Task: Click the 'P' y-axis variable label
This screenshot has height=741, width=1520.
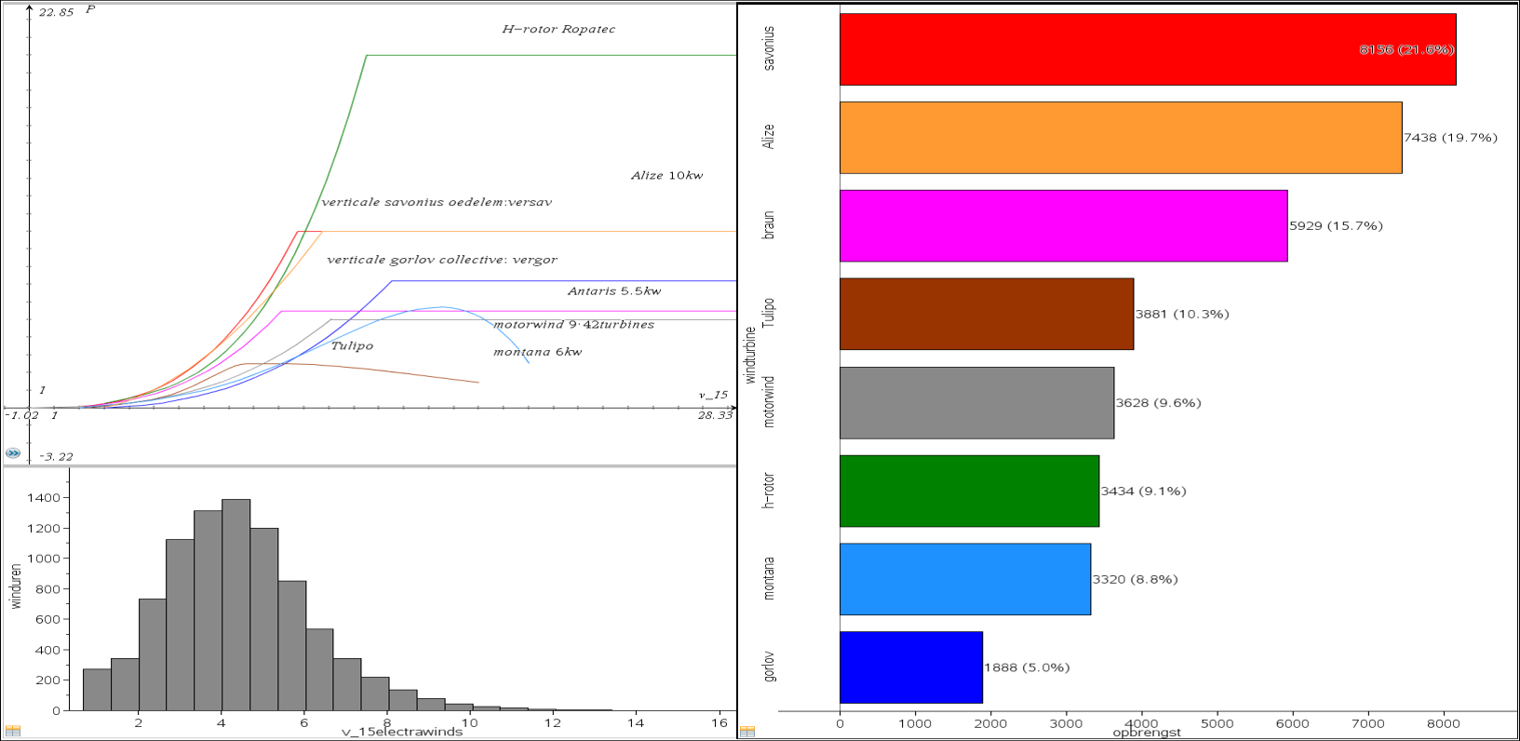Action: [x=90, y=10]
